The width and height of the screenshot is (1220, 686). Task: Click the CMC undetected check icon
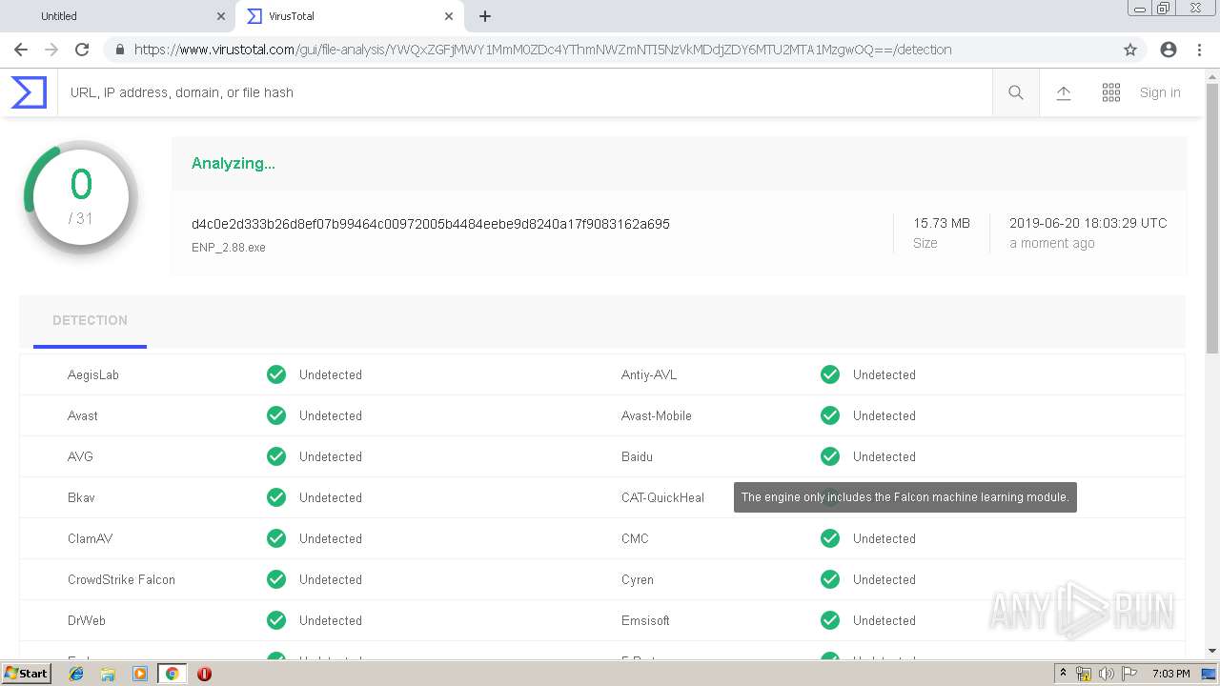click(x=830, y=538)
